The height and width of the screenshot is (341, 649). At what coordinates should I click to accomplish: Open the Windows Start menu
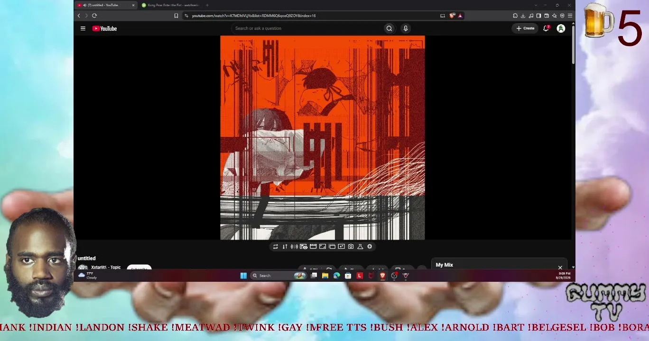tap(243, 276)
